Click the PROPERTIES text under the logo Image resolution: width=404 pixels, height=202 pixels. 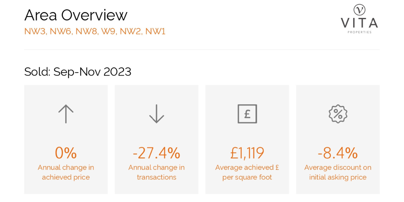coord(359,32)
